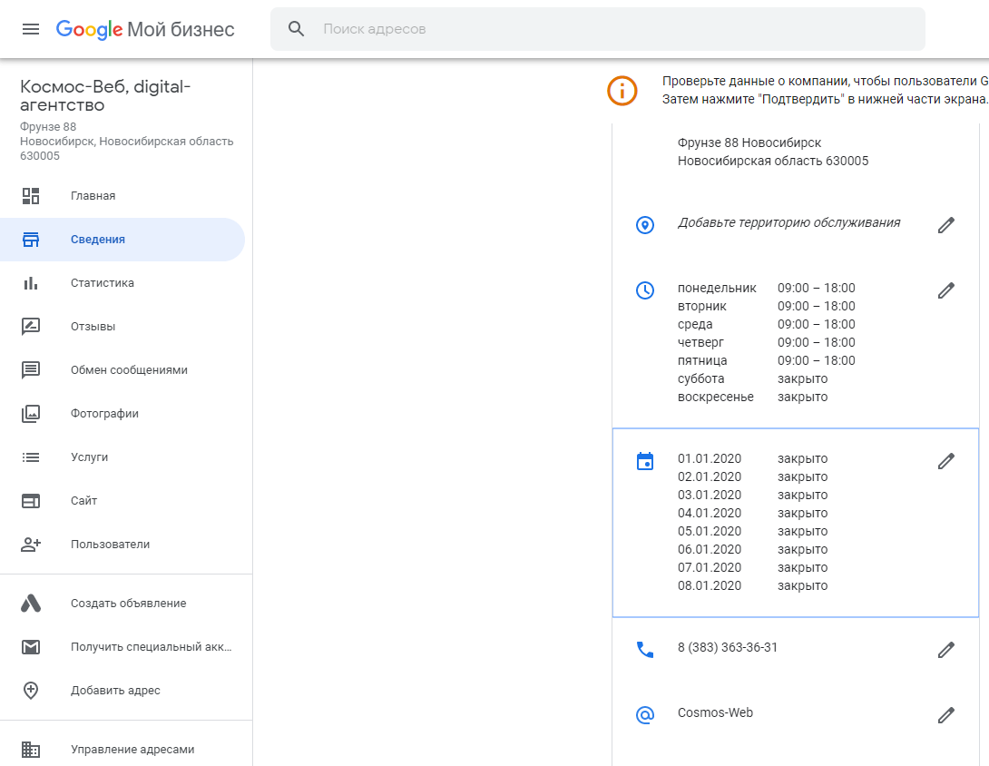Viewport: 989px width, 766px height.
Task: Click the Пользователи add-person icon
Action: [30, 544]
